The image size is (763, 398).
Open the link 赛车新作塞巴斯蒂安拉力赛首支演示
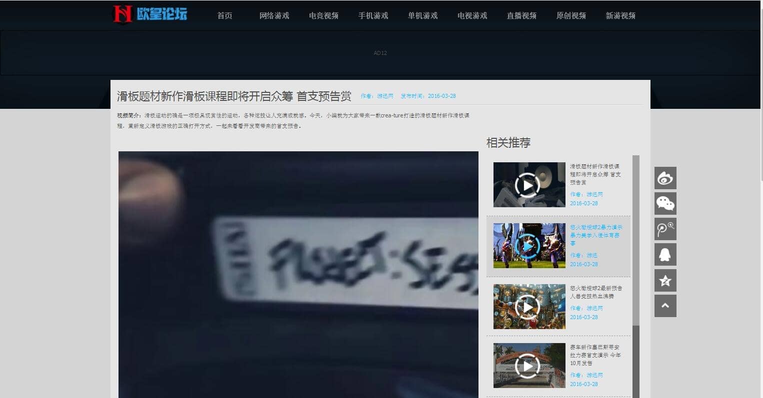[x=595, y=355]
